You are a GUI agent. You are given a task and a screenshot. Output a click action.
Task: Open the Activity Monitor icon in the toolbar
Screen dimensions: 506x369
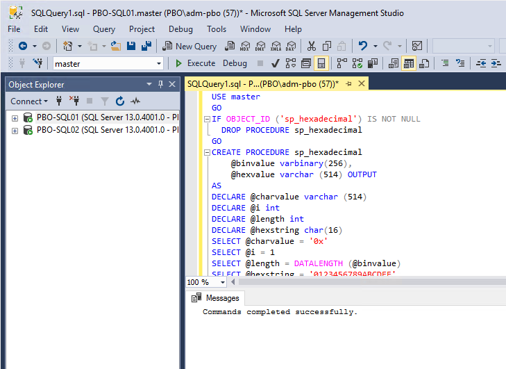[x=417, y=46]
